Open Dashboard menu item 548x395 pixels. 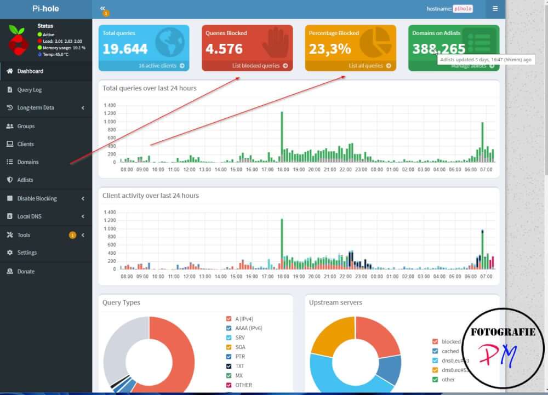point(46,71)
